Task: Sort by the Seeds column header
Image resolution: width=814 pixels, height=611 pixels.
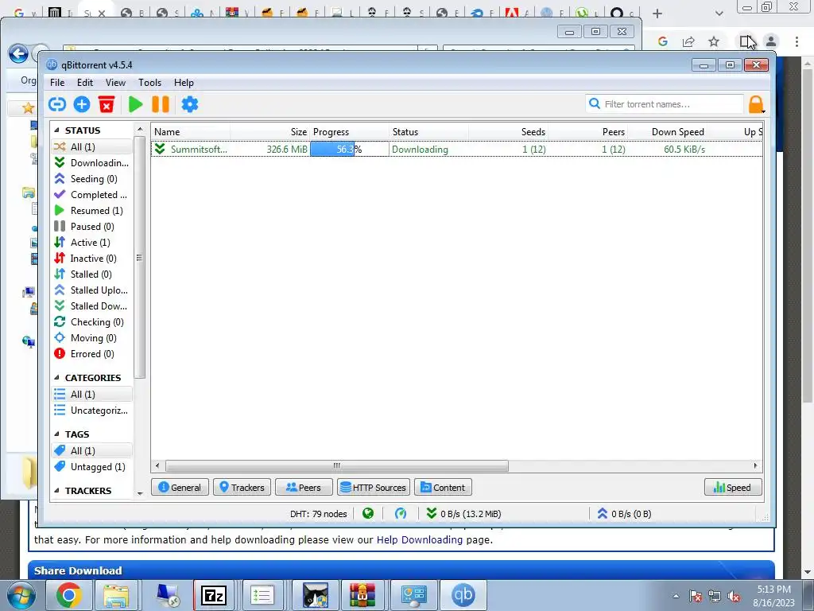Action: click(x=508, y=132)
